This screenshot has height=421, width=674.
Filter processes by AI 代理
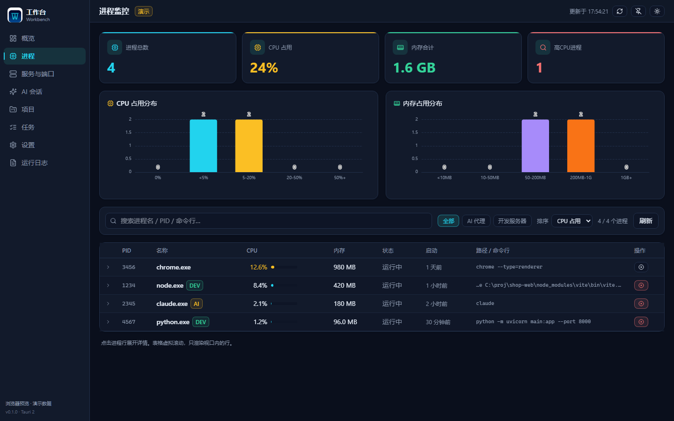(476, 221)
